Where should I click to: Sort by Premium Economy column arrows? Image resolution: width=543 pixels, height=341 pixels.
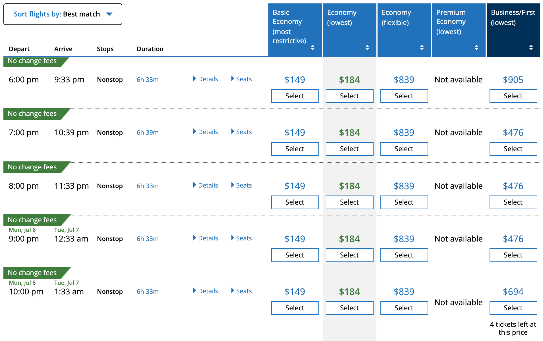pyautogui.click(x=476, y=47)
